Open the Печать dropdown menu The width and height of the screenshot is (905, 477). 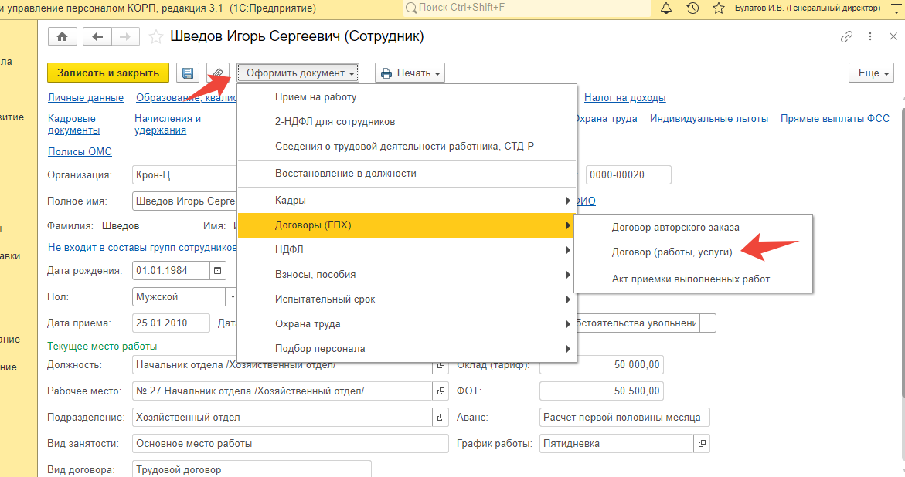(x=410, y=73)
